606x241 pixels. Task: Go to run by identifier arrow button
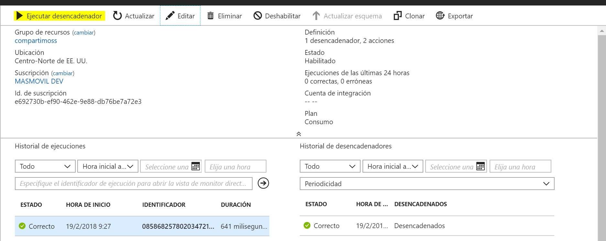click(x=263, y=183)
